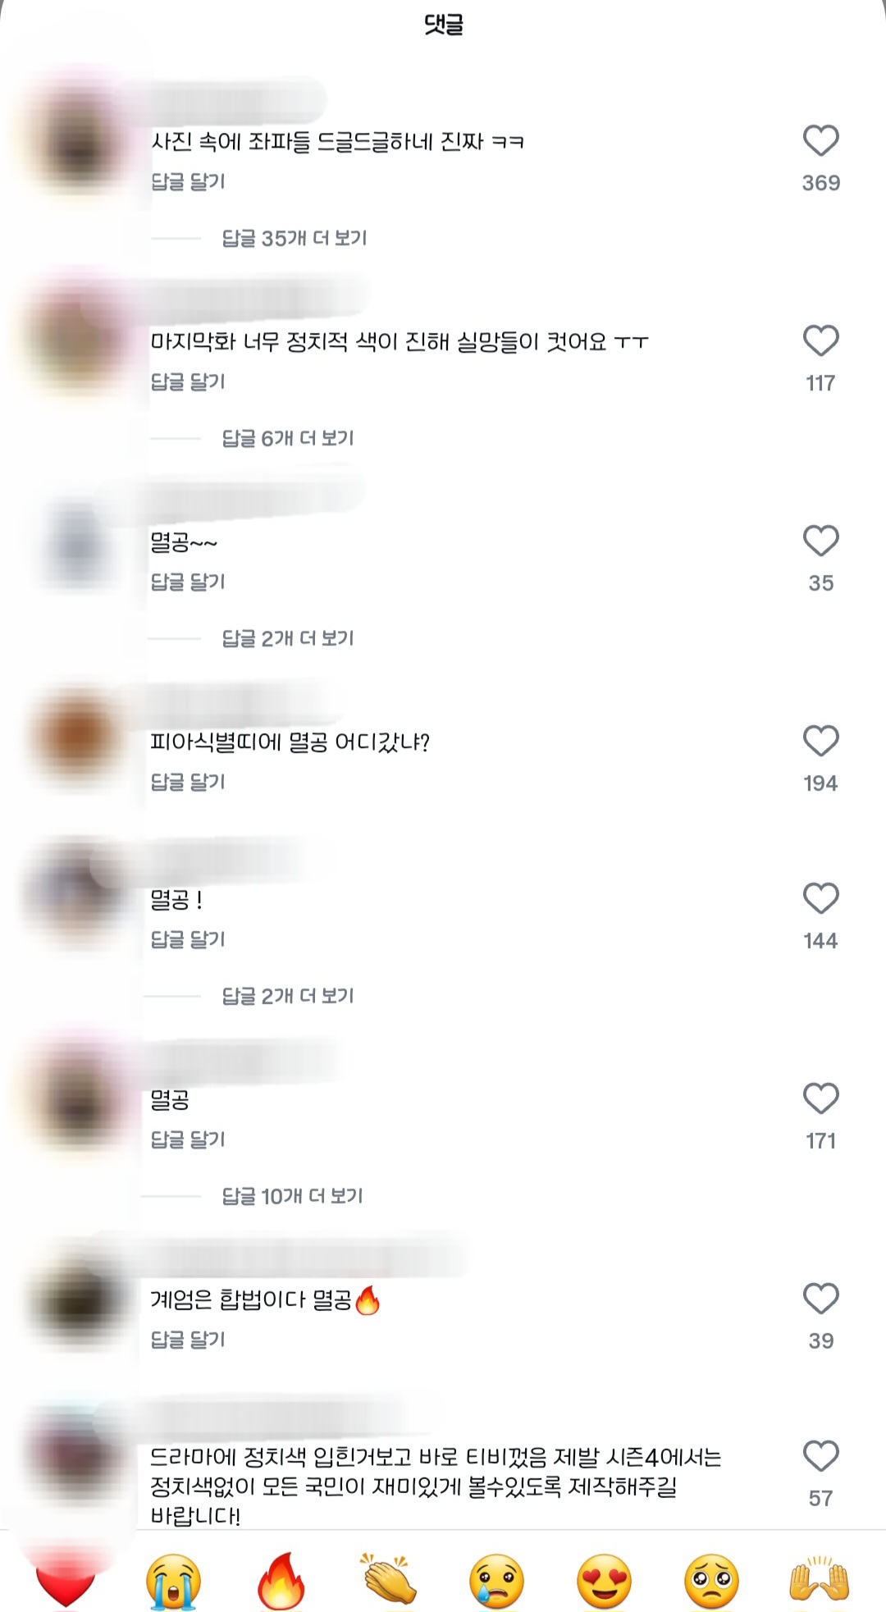Select the sad tear face emoji

tap(496, 1581)
